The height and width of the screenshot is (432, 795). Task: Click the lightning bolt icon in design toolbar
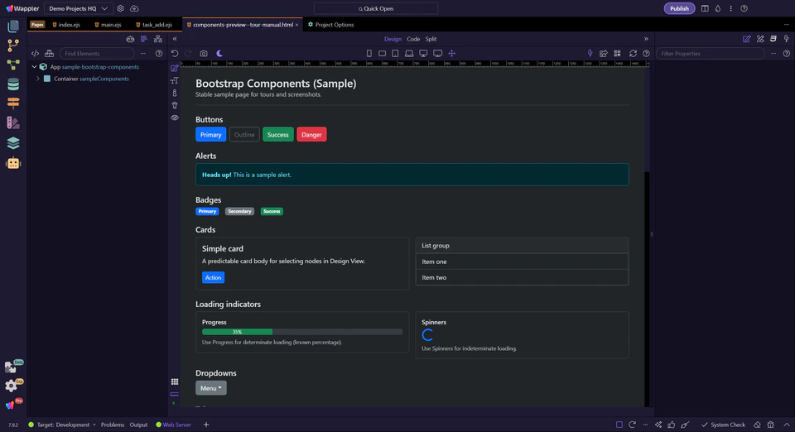point(590,53)
